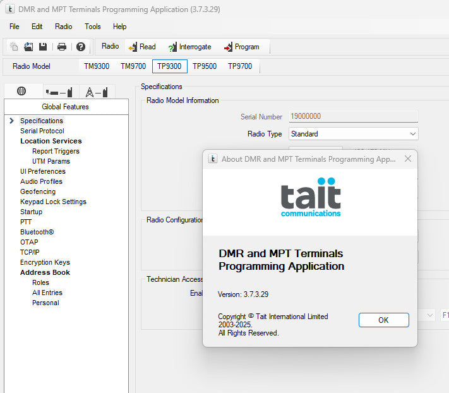Open PTT settings in the tree

[x=26, y=222]
